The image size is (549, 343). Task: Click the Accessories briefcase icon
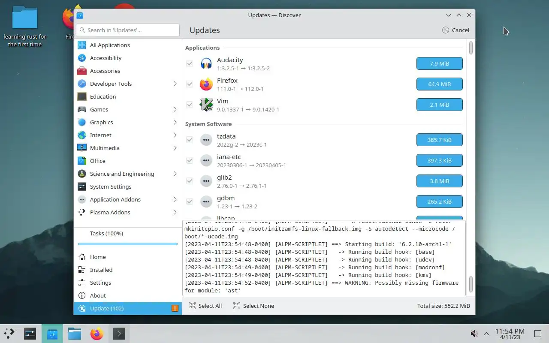tap(82, 71)
